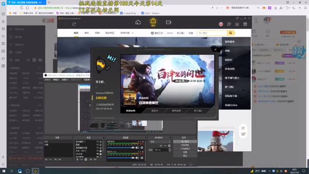Open Windows taskbar search
Screen dimensions: 309x174
coord(12,171)
